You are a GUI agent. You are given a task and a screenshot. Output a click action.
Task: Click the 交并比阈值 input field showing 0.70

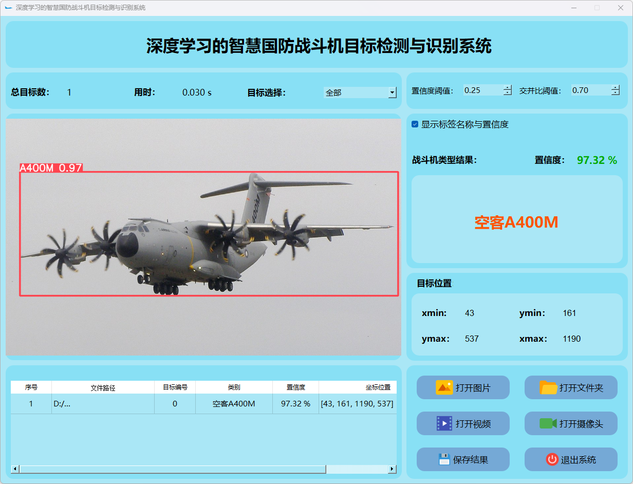tap(591, 90)
